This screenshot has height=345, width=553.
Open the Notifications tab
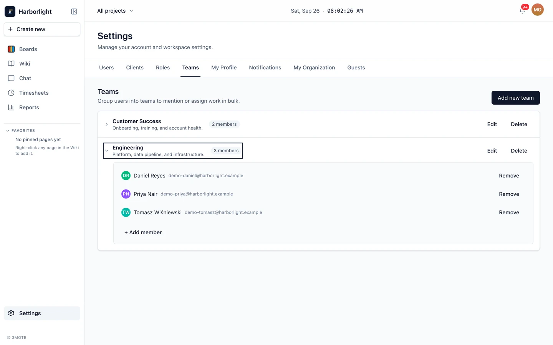[x=265, y=67]
